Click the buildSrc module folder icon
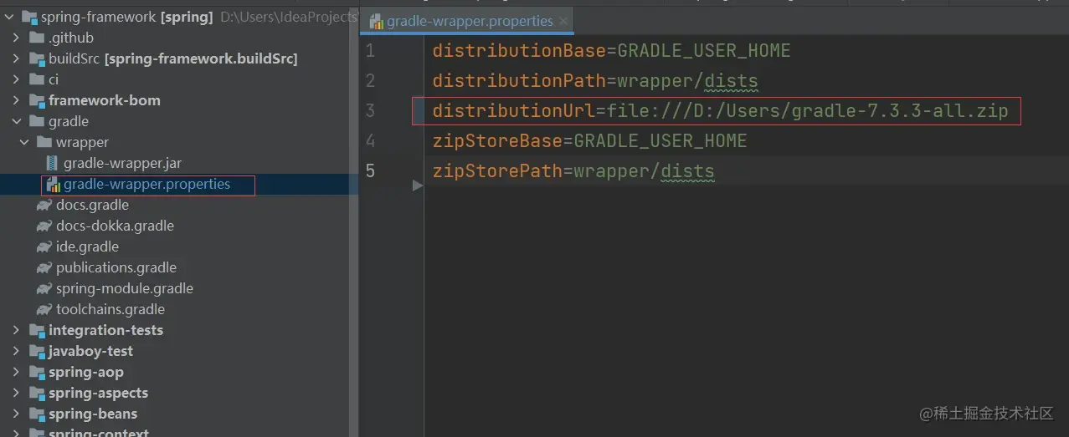Screen dimensions: 1069x437 click(x=36, y=58)
